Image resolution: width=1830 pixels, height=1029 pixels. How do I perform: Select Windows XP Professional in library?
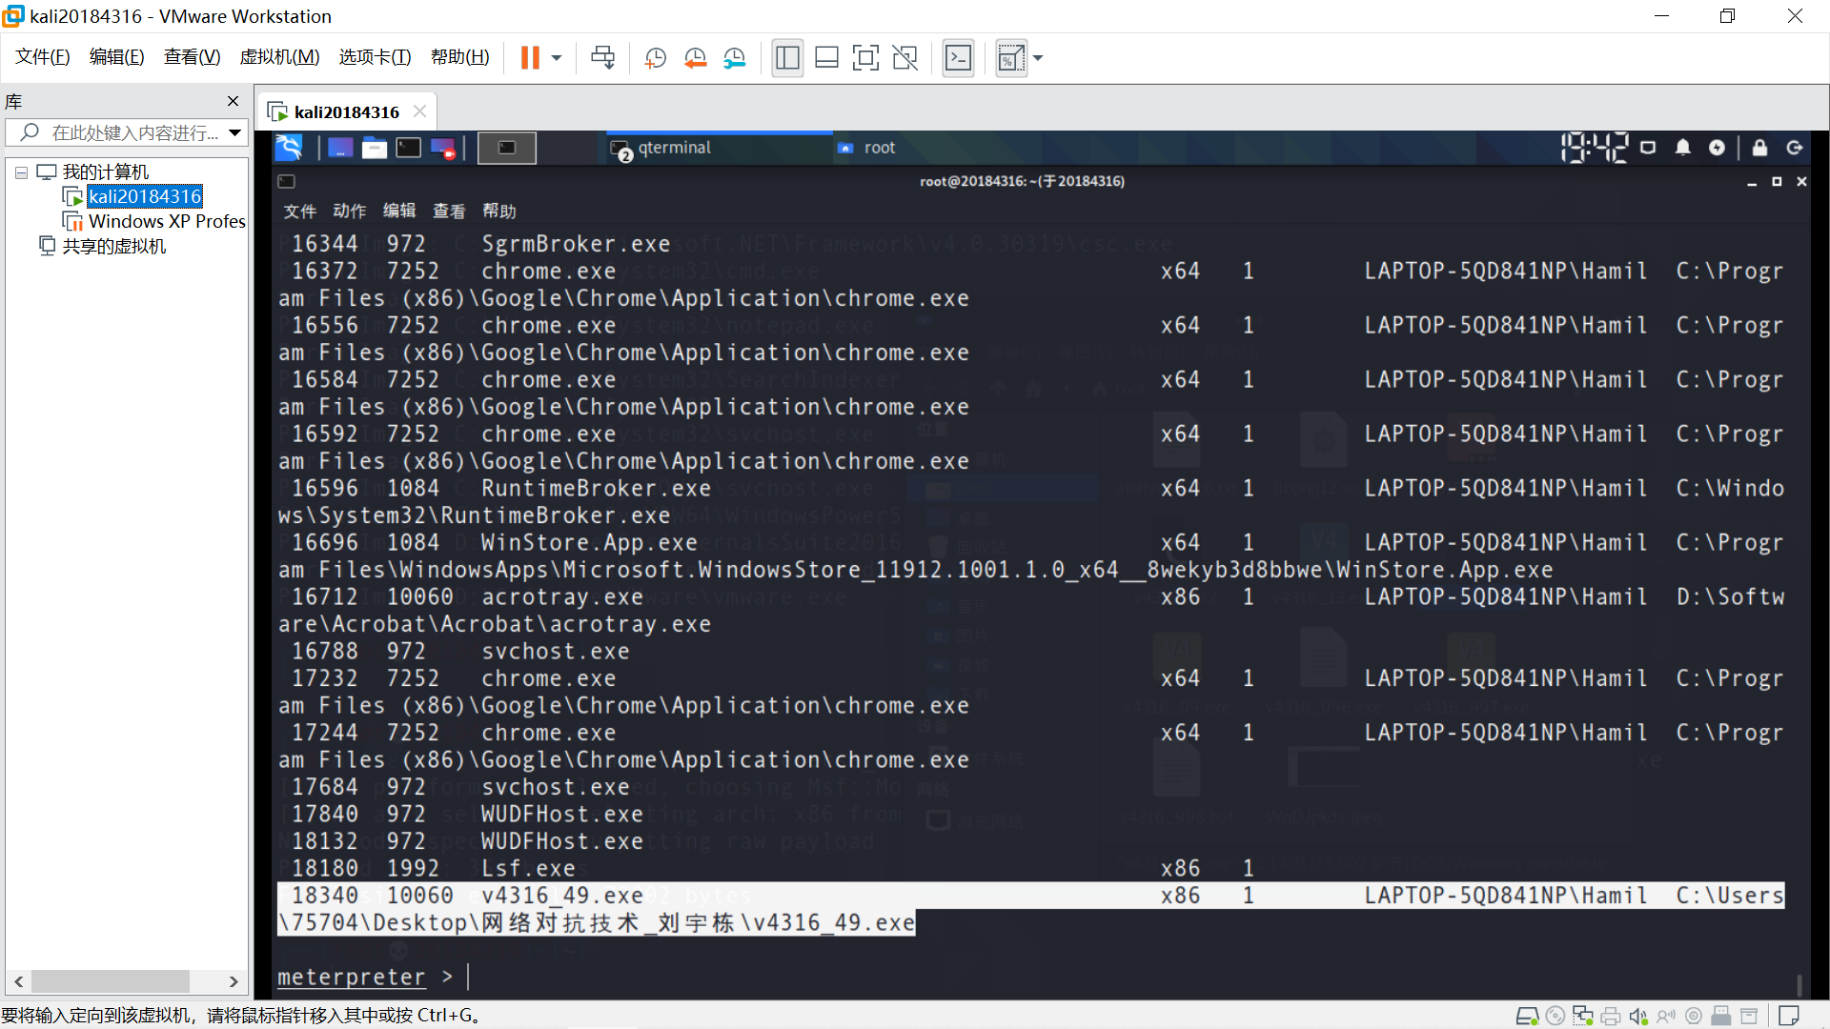(167, 221)
